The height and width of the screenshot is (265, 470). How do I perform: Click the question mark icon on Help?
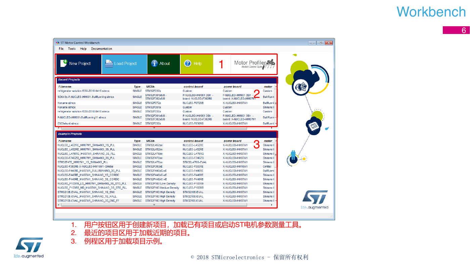coord(188,63)
